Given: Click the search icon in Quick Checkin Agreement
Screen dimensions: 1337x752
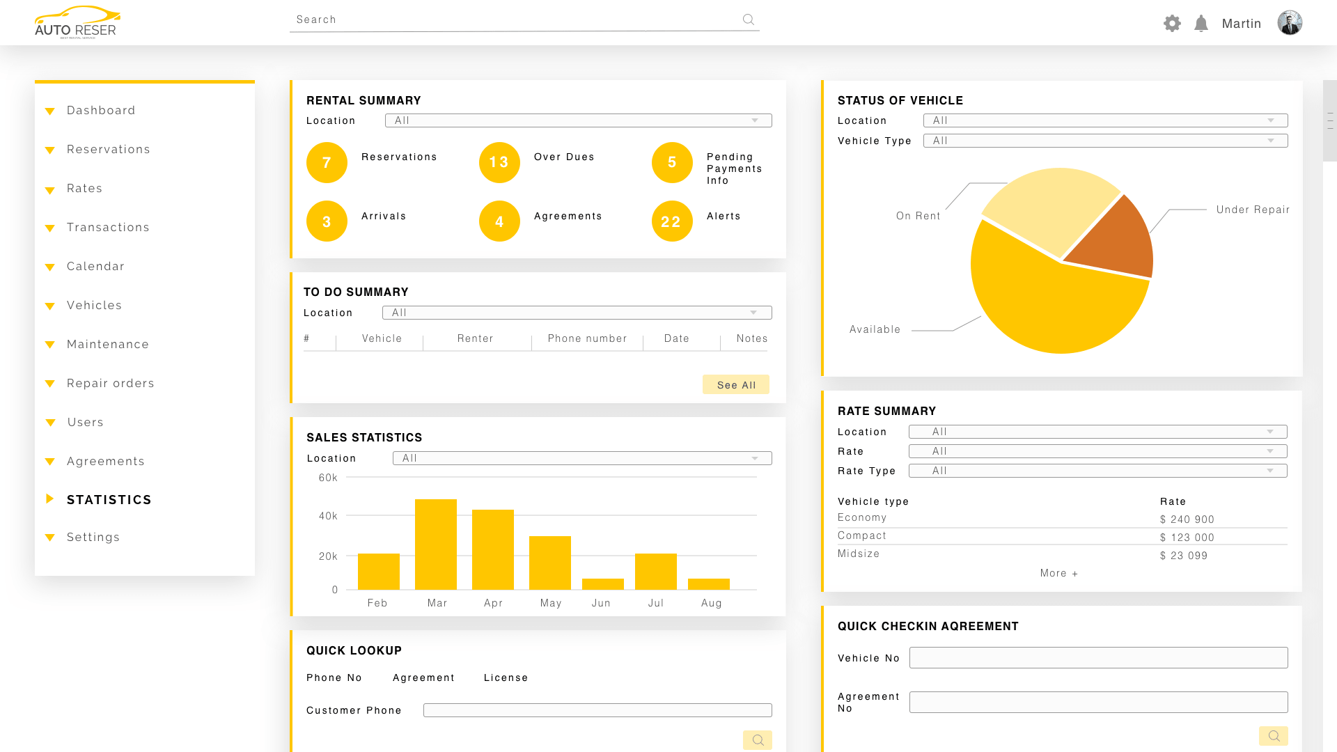Looking at the screenshot, I should [x=1274, y=735].
